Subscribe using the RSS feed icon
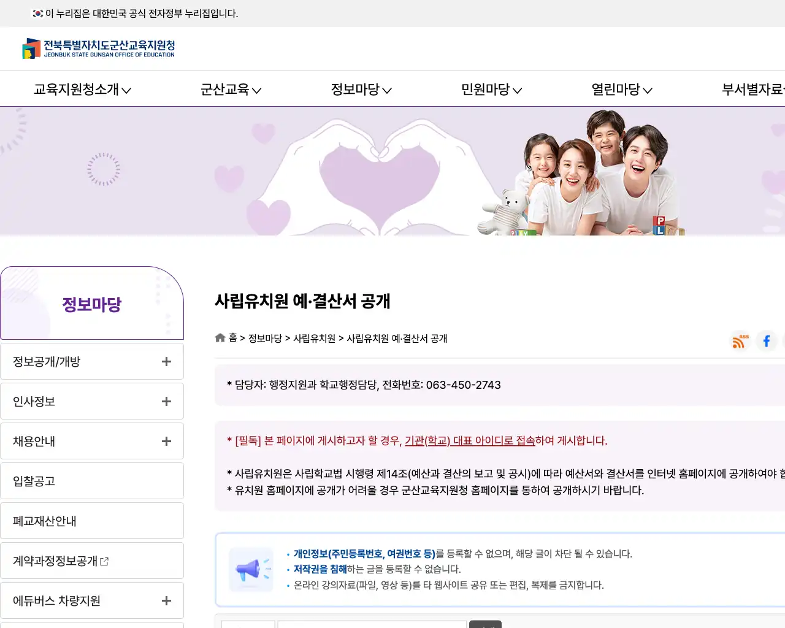 [738, 342]
